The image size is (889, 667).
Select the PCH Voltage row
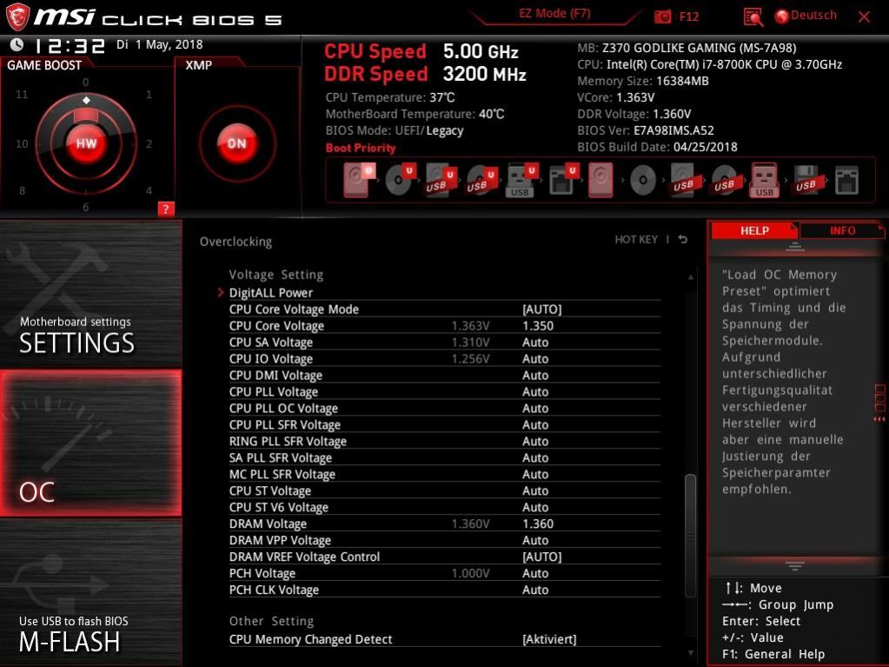click(x=445, y=573)
